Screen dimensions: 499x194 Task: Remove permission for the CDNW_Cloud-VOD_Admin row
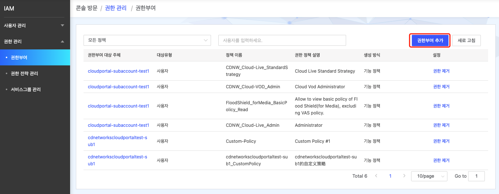(x=441, y=87)
